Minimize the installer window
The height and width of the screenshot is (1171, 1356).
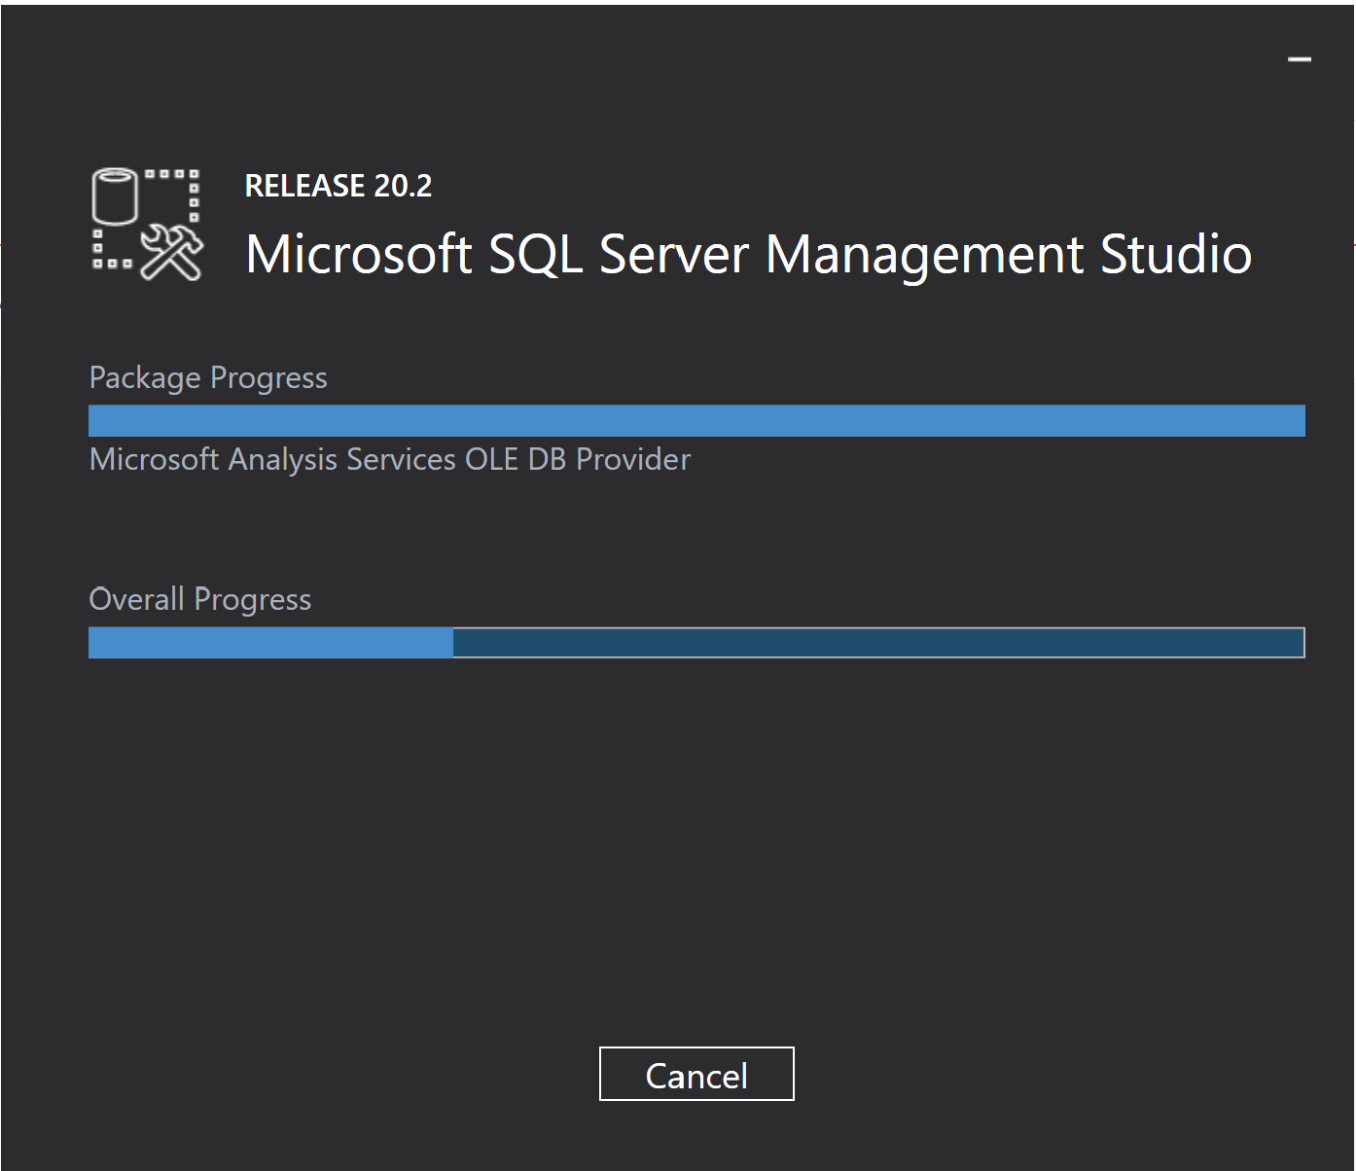point(1300,59)
